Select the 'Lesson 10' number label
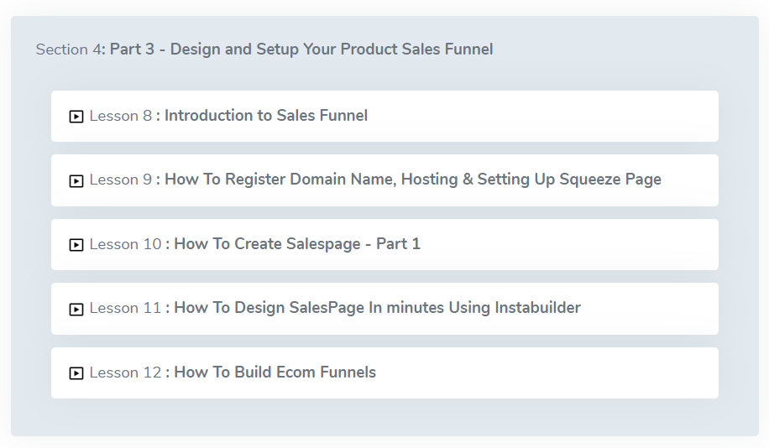Image resolution: width=769 pixels, height=448 pixels. 126,243
